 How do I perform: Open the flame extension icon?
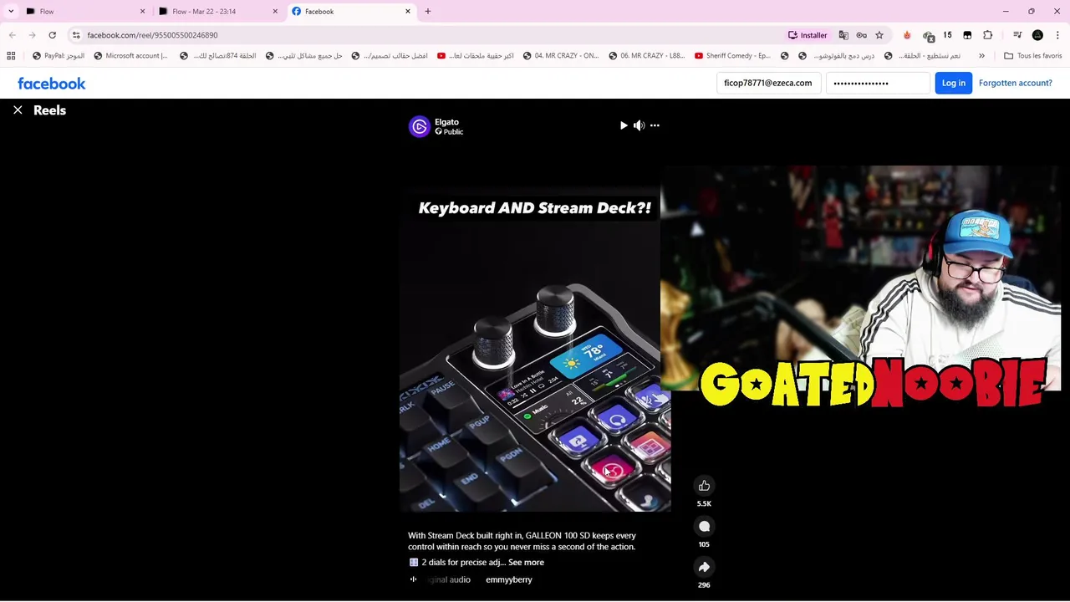(907, 35)
